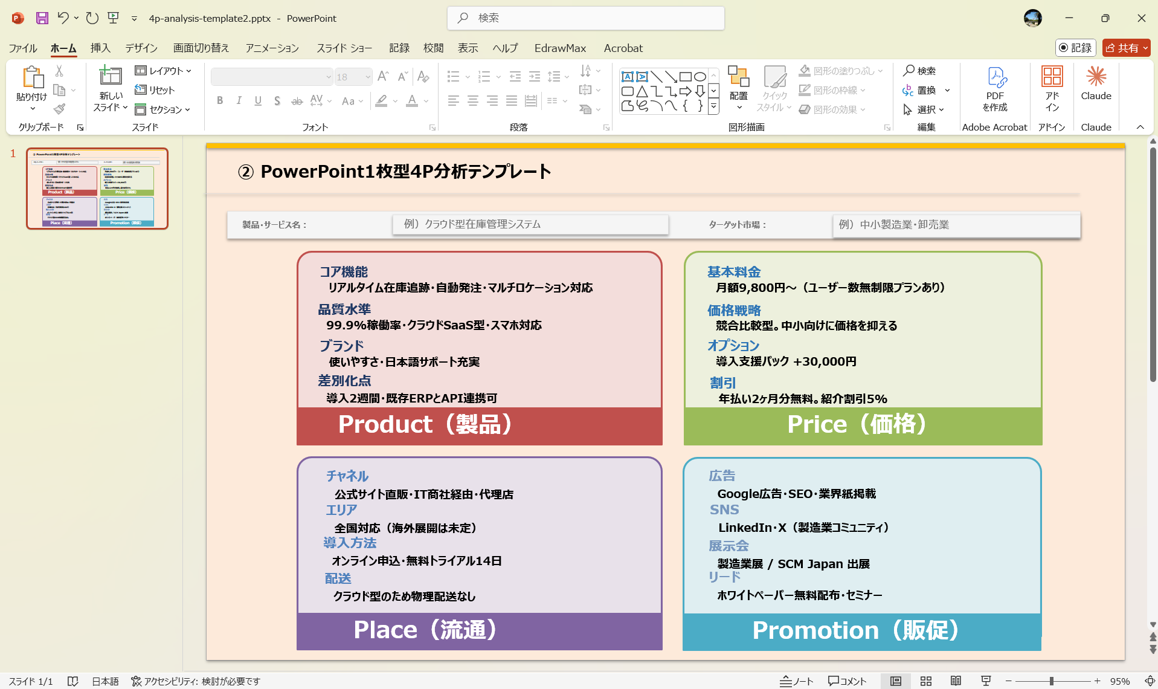Fit slide to current window icon
The image size is (1158, 689).
click(1150, 681)
